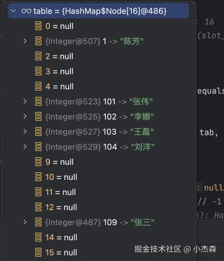Viewport: 224px width, 261px height.
Task: Click the text {Integer@529} 104 -> "刘洋"
Action: point(100,147)
